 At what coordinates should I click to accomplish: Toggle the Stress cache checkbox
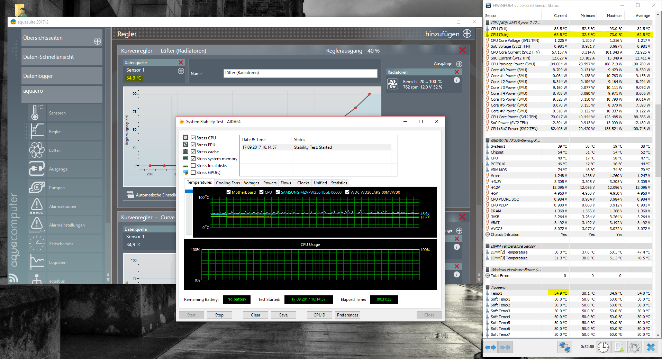coord(193,151)
